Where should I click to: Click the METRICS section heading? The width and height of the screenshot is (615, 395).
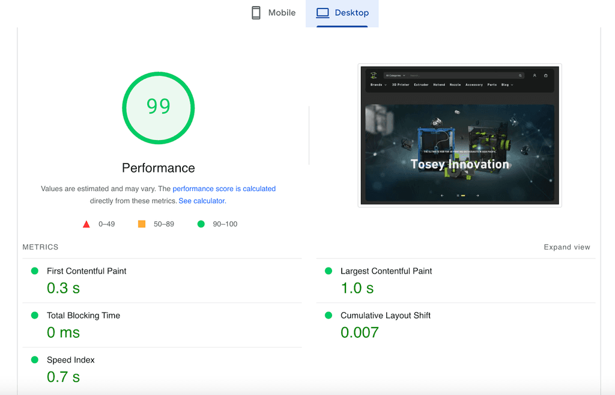click(40, 247)
